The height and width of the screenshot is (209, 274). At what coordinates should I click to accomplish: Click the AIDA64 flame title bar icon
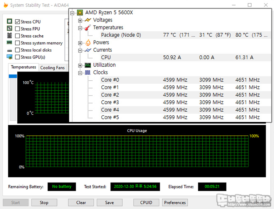pos(6,5)
